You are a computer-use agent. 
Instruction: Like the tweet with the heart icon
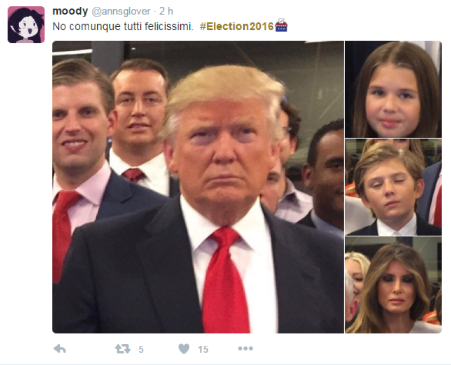pyautogui.click(x=184, y=349)
